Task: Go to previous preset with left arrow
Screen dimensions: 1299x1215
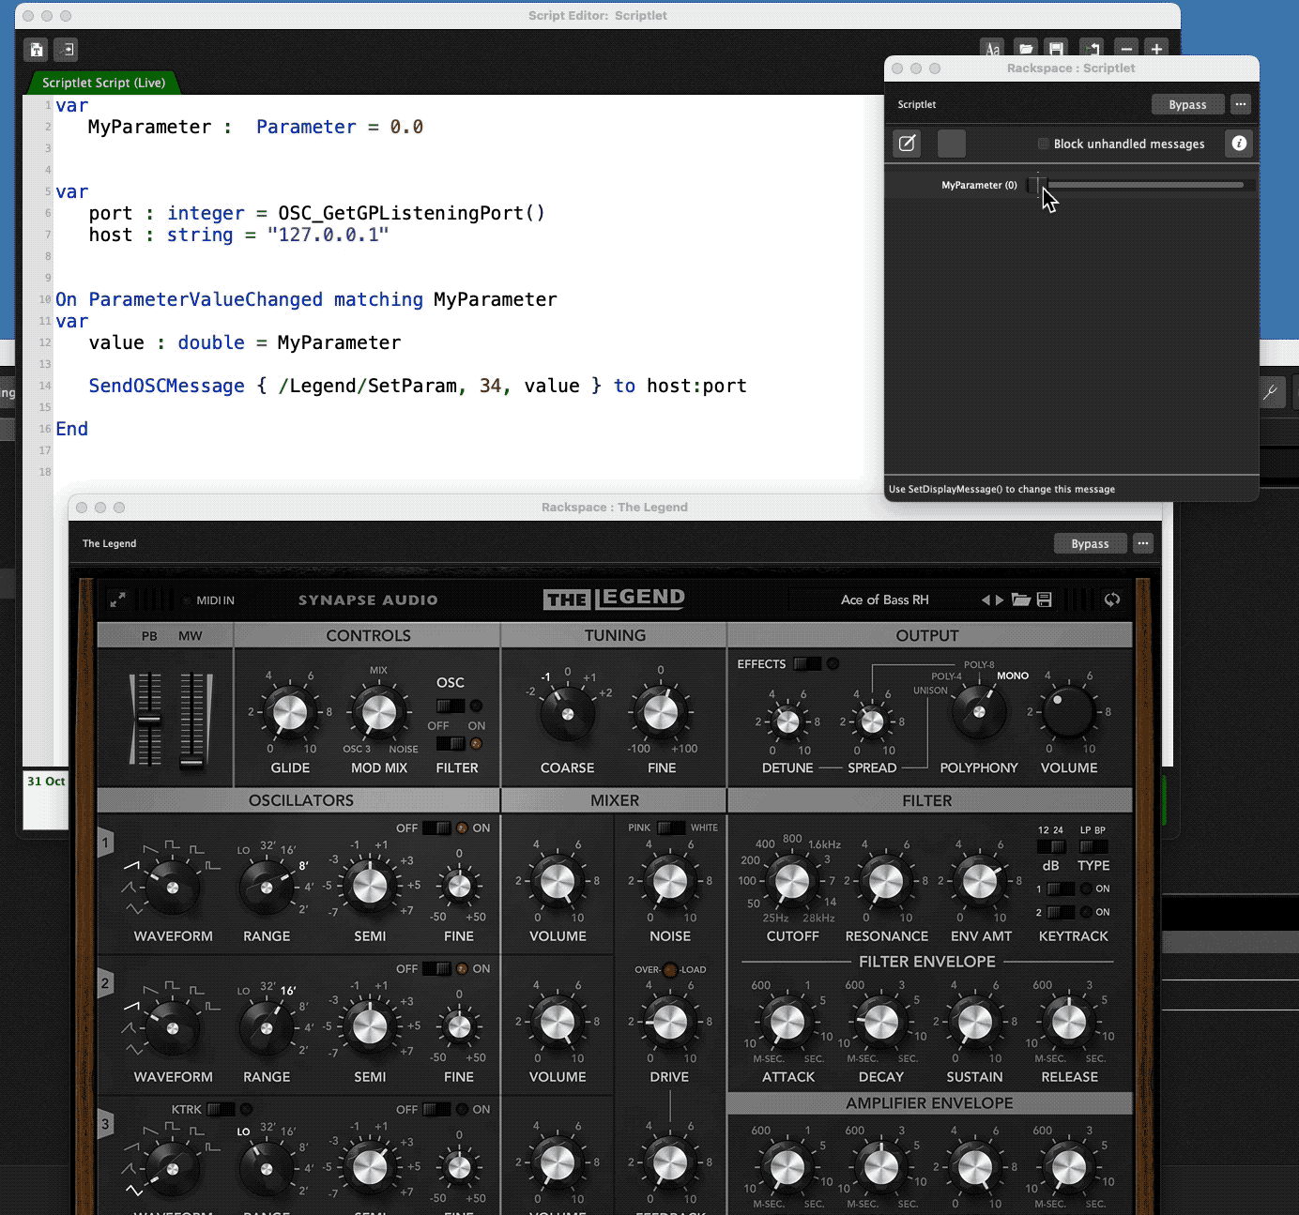Action: [986, 600]
